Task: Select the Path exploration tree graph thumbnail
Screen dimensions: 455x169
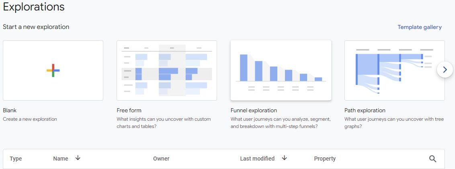Action: point(394,70)
